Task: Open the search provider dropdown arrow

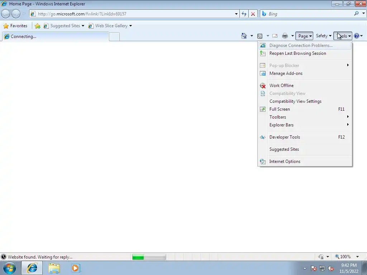Action: (363, 14)
